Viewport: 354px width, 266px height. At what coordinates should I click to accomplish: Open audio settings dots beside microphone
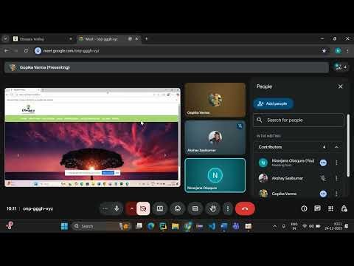[x=105, y=208]
